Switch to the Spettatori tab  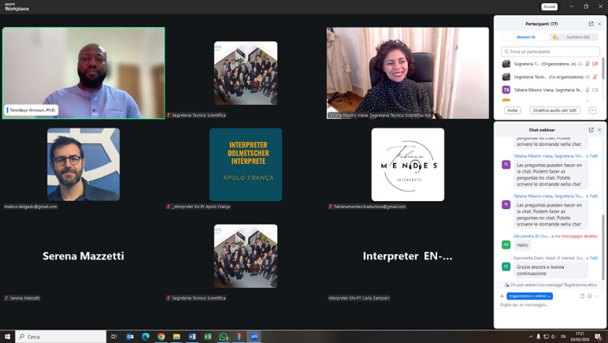(578, 37)
